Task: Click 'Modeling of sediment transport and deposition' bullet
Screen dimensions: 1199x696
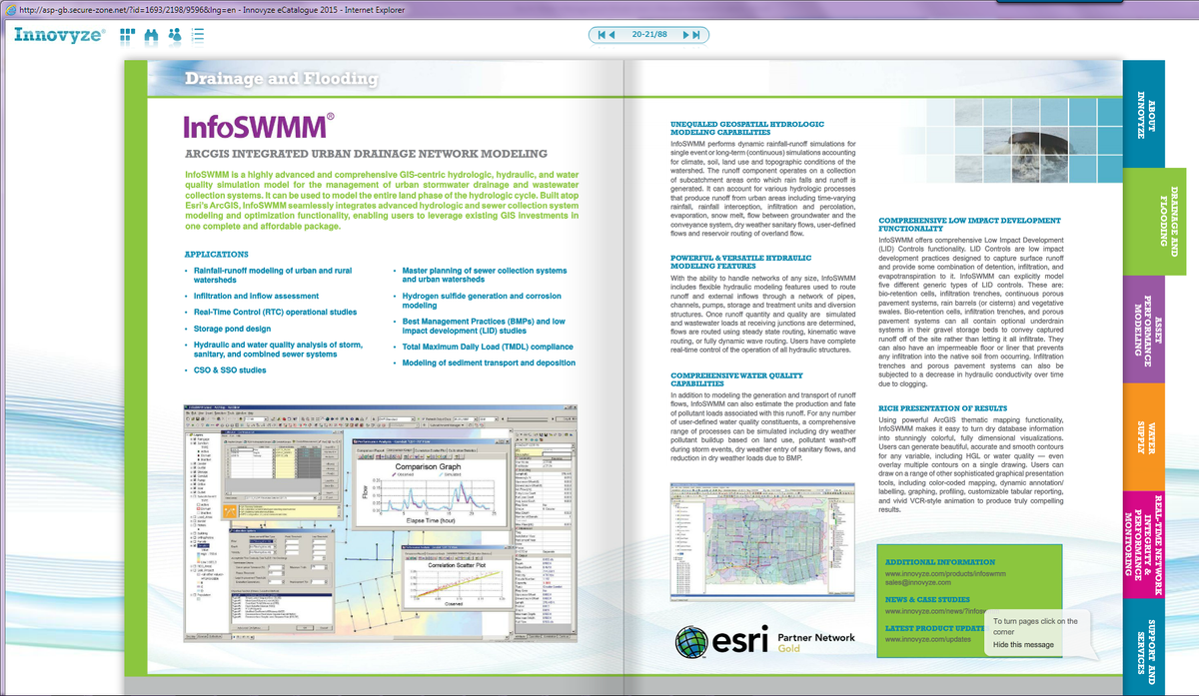Action: coord(489,363)
